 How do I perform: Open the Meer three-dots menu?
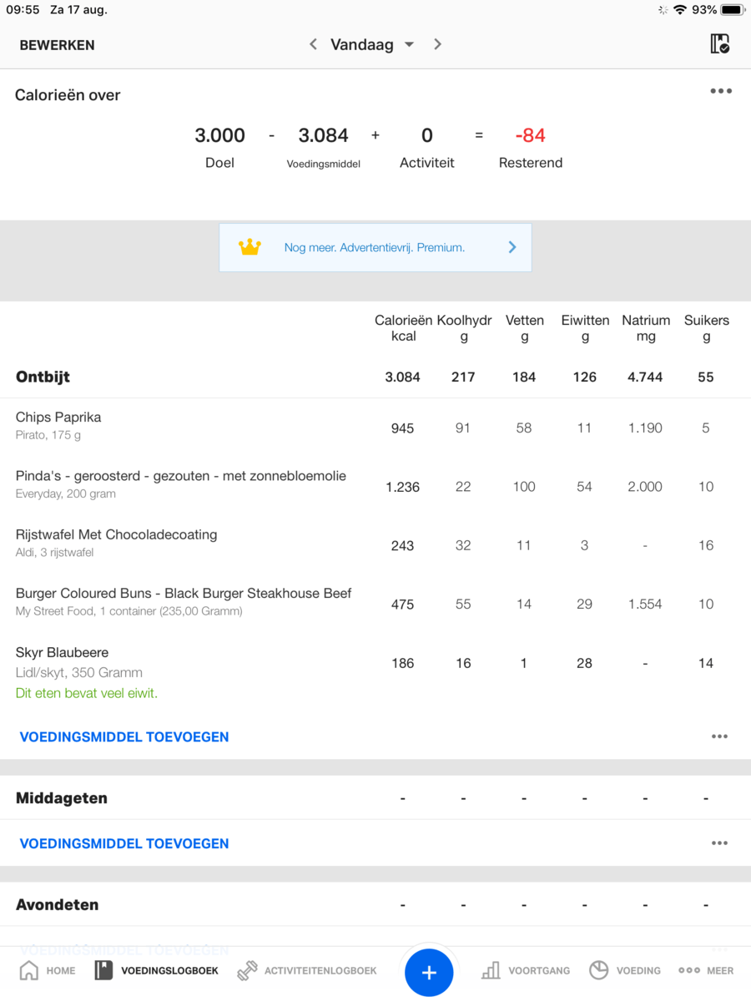point(689,970)
